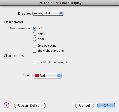Click the 'Show chapter detail' label text
This screenshot has height=112, width=119.
(x=51, y=51)
